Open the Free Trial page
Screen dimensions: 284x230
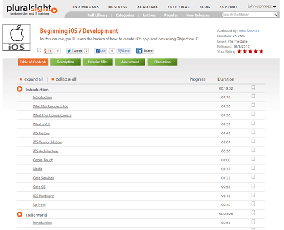pos(178,7)
